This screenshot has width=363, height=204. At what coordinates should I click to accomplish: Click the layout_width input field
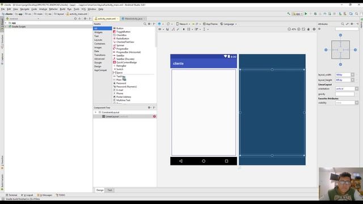(343, 75)
